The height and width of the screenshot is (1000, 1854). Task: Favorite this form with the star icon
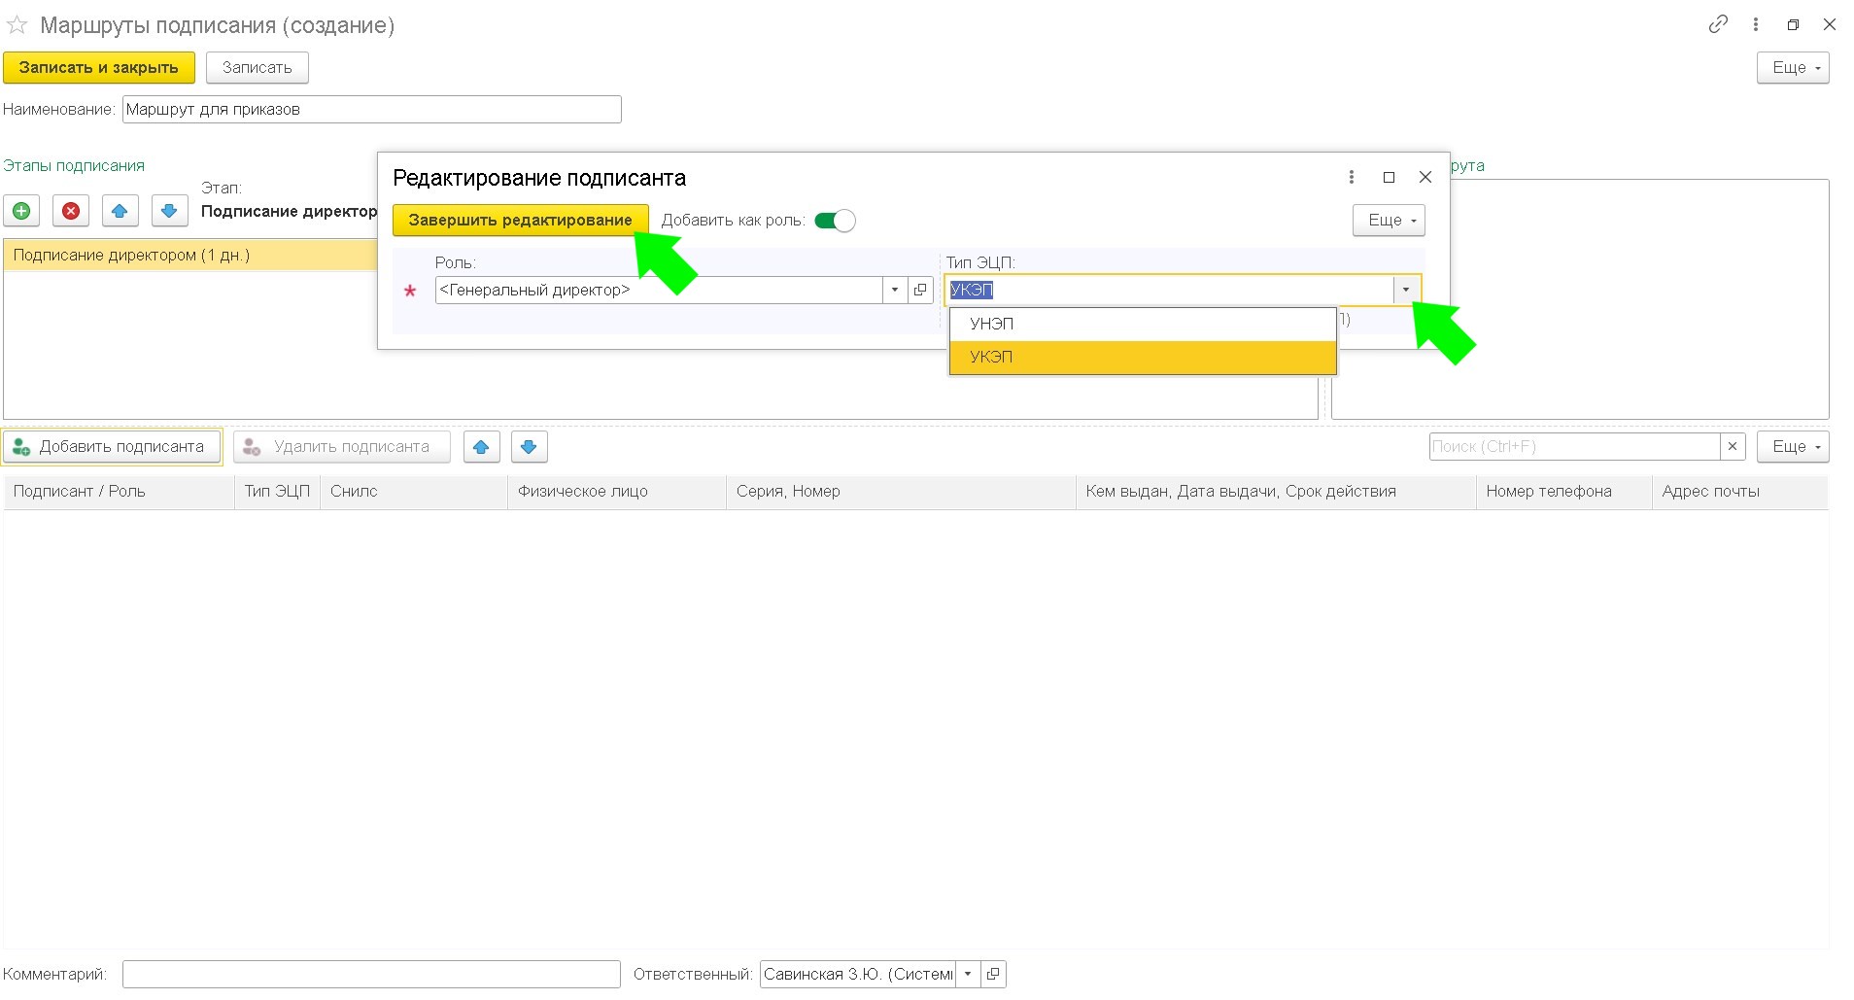pos(17,25)
